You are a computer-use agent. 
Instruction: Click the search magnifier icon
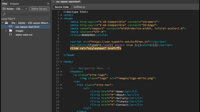point(4,14)
